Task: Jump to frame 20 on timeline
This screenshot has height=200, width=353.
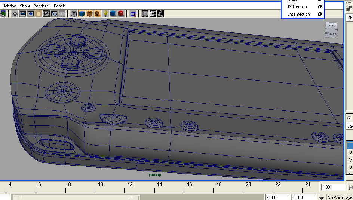Action: (248, 185)
